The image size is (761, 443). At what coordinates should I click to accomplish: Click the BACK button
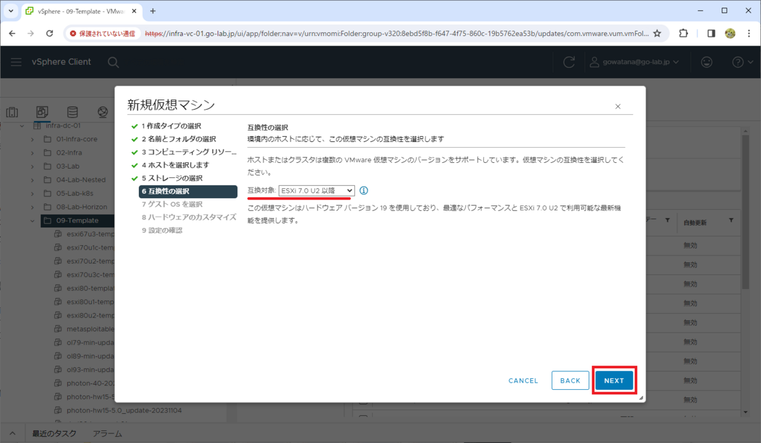click(x=570, y=380)
